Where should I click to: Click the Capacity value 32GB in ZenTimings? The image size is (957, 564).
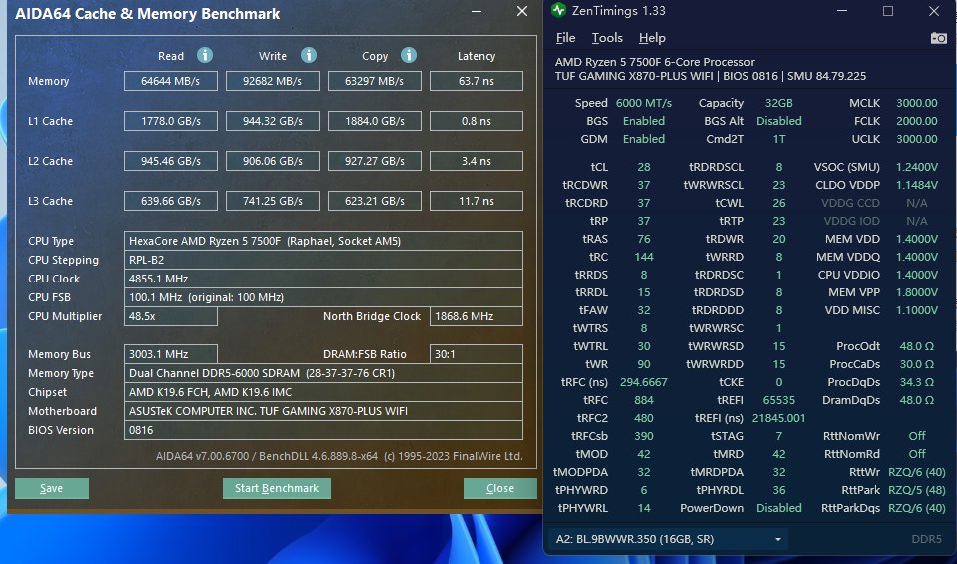(x=779, y=103)
